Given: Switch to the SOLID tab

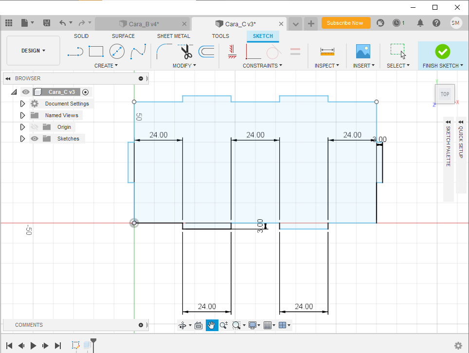Looking at the screenshot, I should [81, 36].
